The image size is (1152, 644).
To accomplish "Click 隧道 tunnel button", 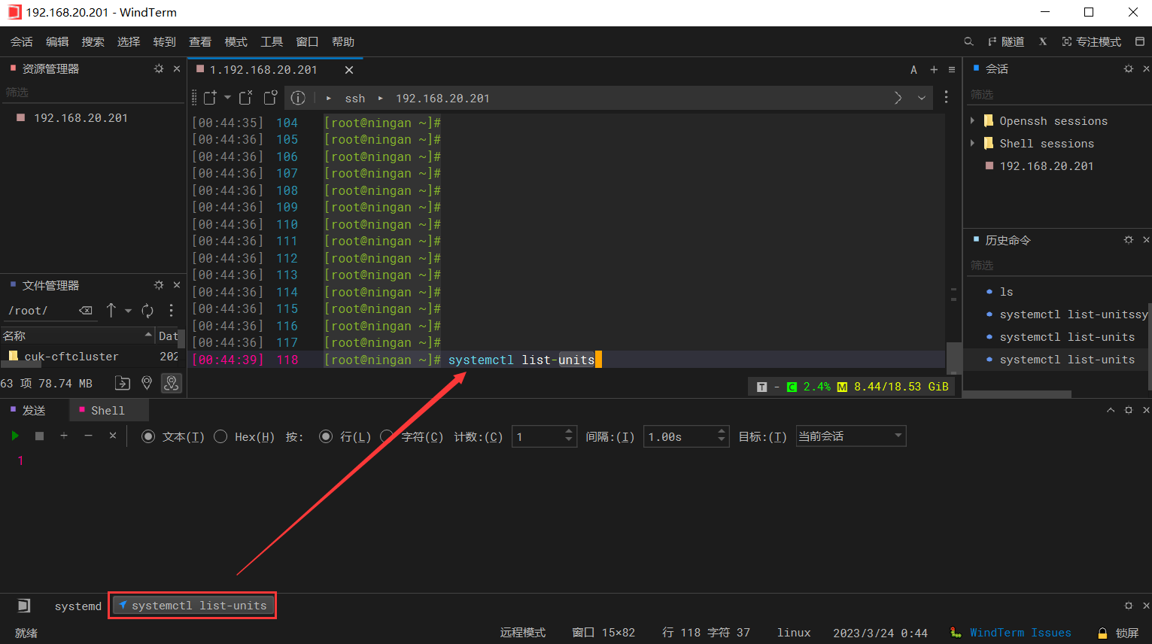I will 1006,41.
